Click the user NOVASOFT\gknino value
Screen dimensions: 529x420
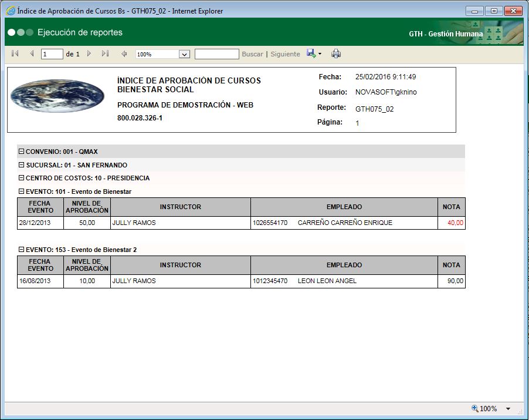click(386, 92)
